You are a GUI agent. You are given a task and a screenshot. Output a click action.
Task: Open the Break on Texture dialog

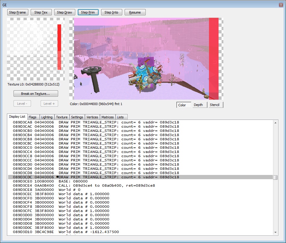pos(36,94)
